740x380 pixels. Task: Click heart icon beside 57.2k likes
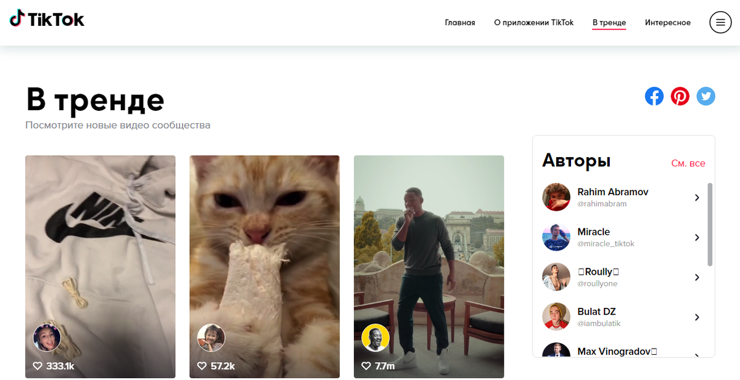(x=202, y=366)
